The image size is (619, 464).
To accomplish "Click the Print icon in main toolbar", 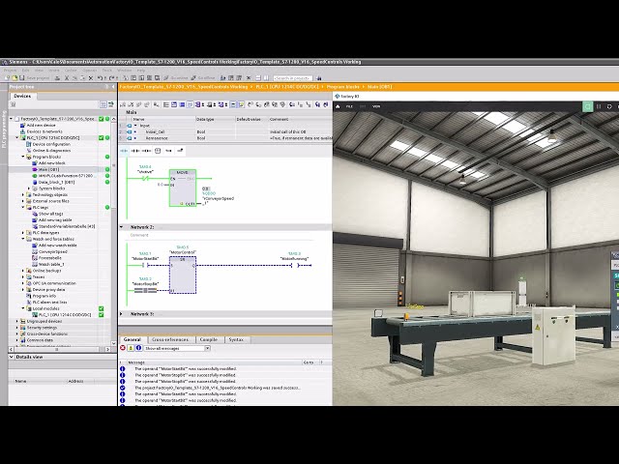I will 58,78.
